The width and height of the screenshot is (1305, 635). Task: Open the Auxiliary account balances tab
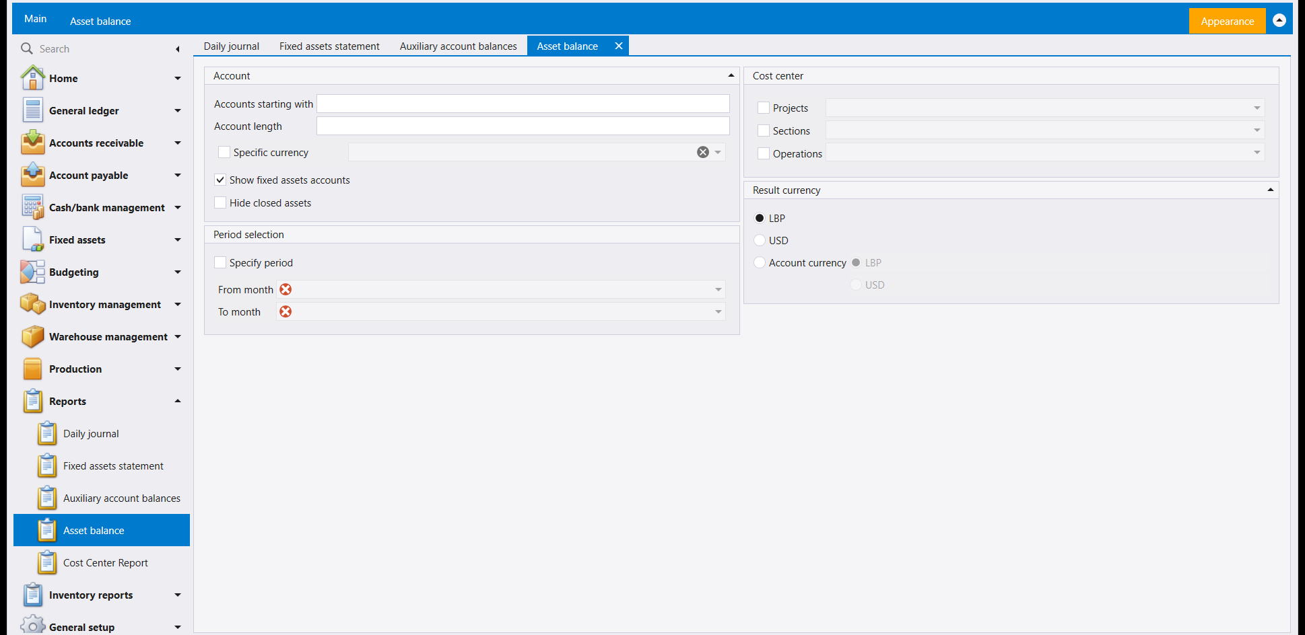point(459,46)
